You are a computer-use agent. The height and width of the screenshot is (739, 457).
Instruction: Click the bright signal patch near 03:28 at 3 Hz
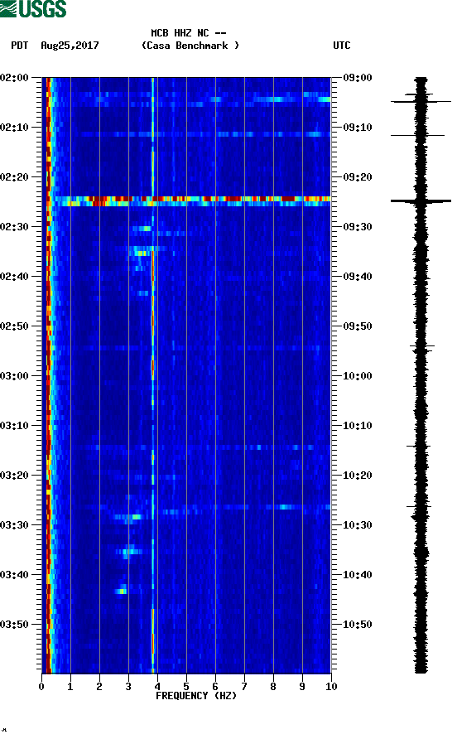128,517
